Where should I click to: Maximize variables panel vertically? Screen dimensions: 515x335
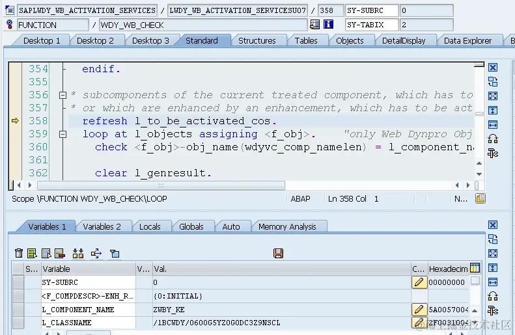(x=493, y=268)
